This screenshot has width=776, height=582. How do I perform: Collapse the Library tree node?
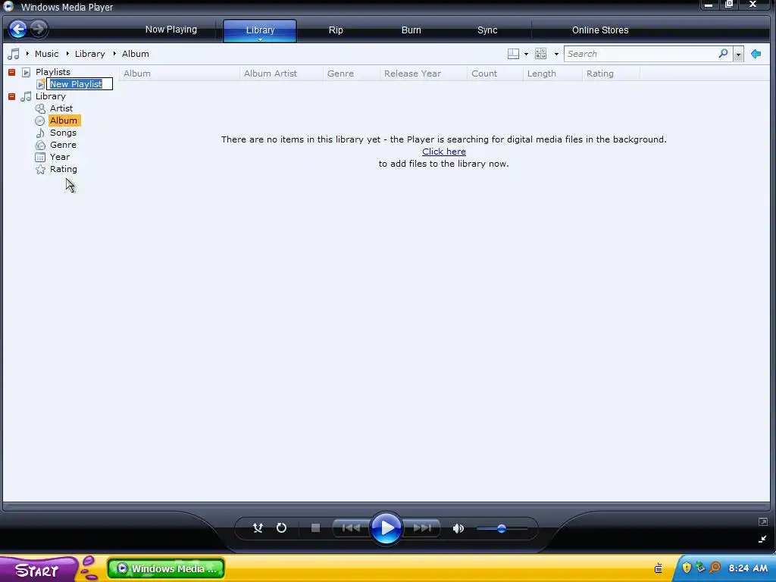pos(12,96)
